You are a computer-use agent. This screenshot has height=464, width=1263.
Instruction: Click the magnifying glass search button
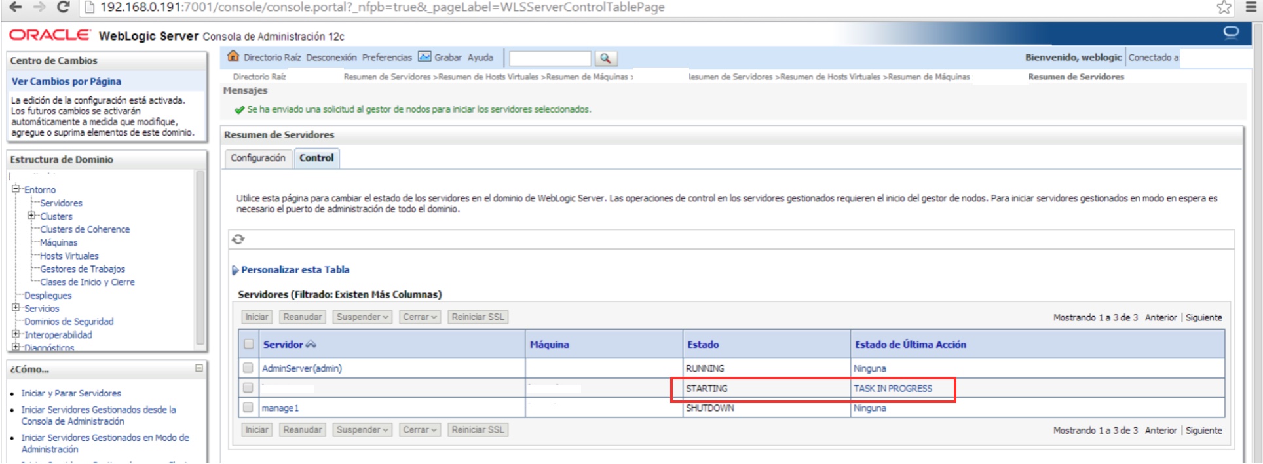pyautogui.click(x=606, y=58)
